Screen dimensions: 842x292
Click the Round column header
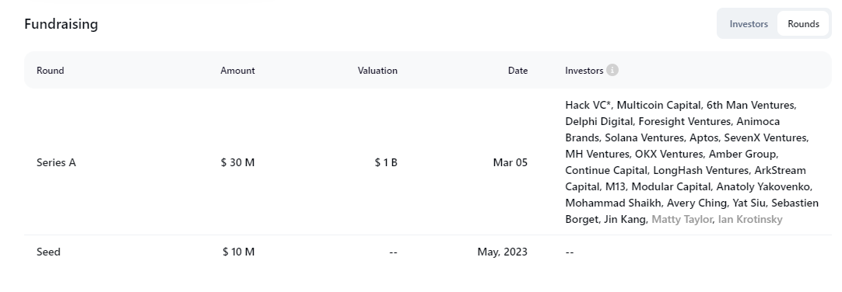click(50, 70)
